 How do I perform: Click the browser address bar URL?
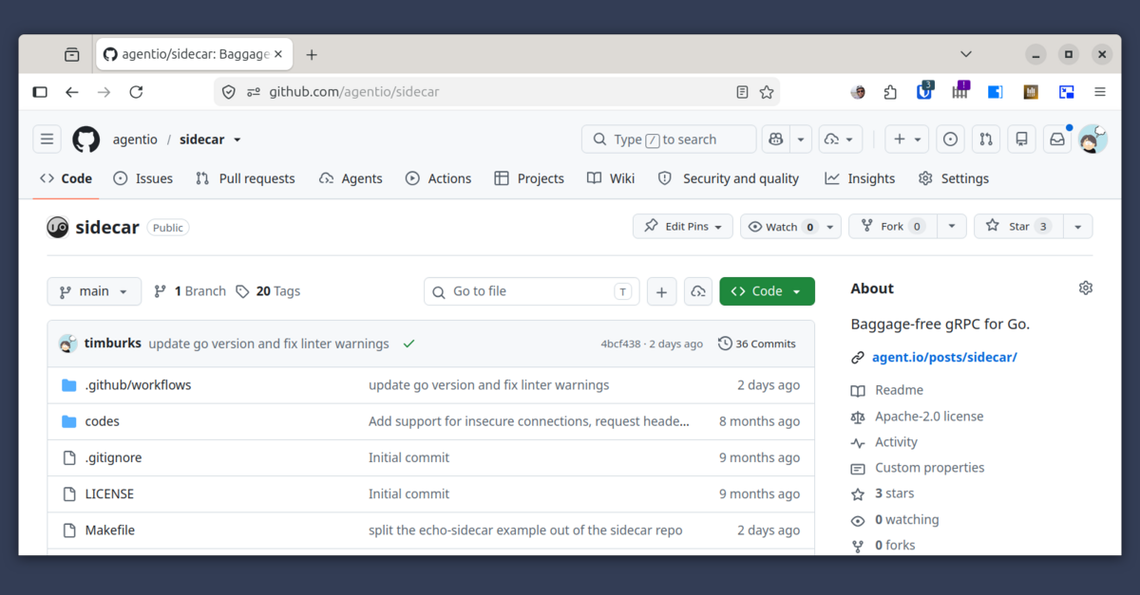[354, 92]
